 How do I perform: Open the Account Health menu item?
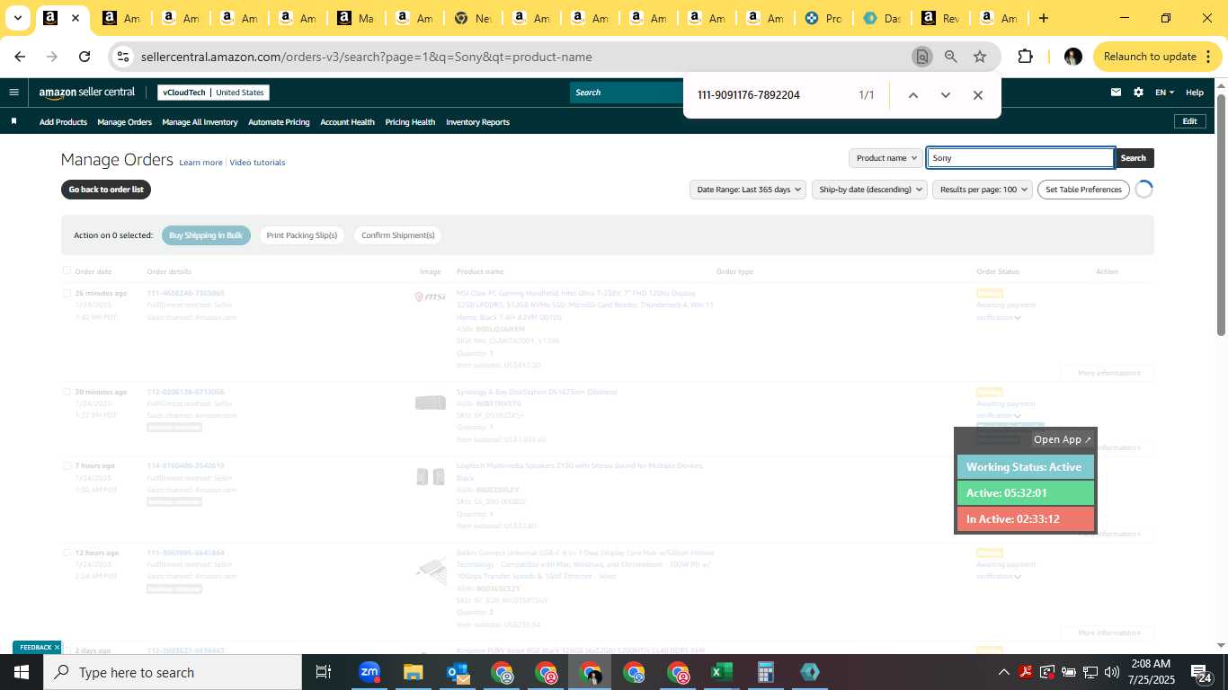[x=347, y=122]
